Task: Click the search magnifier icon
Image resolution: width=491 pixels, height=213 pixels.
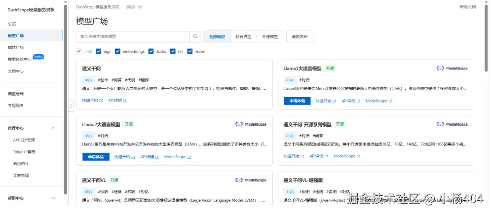Action: 195,36
